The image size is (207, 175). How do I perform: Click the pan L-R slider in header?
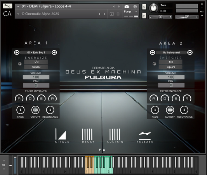(160, 17)
